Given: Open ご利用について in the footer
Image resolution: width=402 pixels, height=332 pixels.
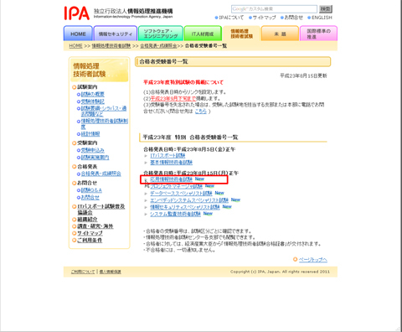Looking at the screenshot, I should coord(83,272).
